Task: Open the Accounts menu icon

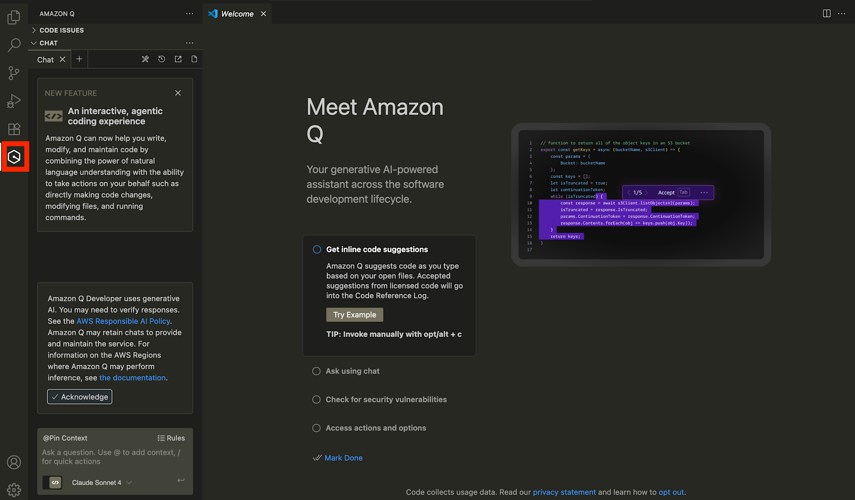Action: [14, 462]
